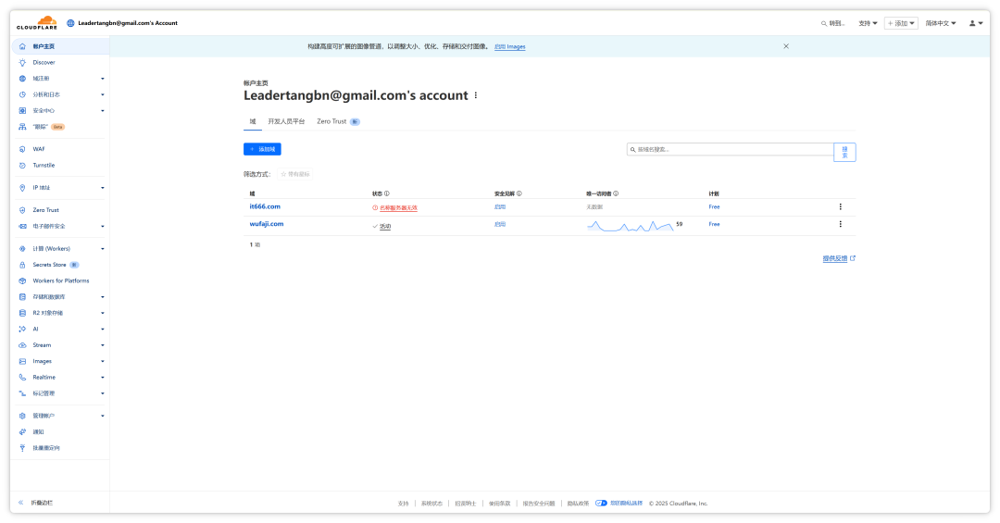
Task: Click the info icon next to 唯一访问者 header
Action: point(616,193)
